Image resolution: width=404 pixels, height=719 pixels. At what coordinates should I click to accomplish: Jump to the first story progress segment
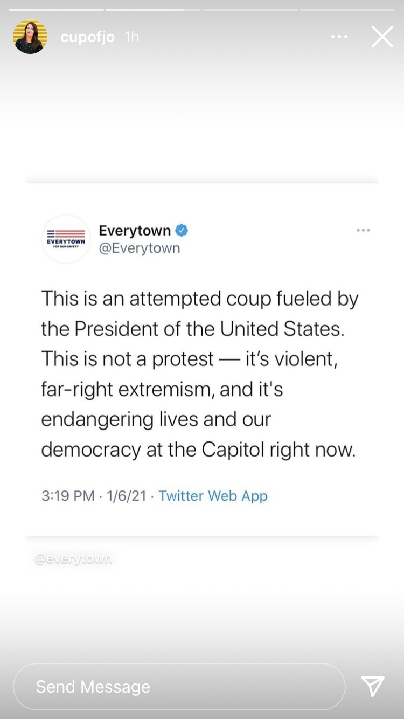point(56,9)
